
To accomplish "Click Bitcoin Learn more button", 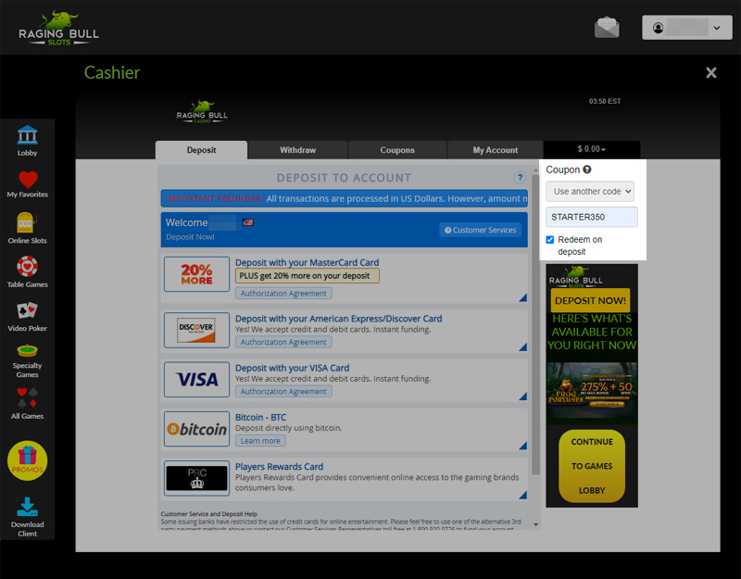I will tap(260, 441).
